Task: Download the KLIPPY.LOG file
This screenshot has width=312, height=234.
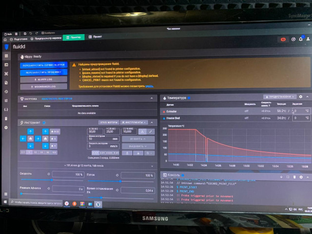Action: (x=43, y=79)
